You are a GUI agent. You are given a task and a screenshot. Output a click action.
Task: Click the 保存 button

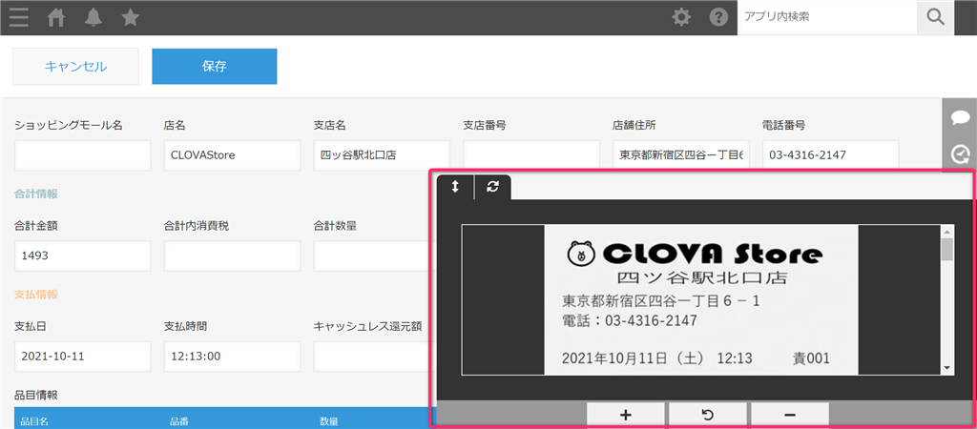point(215,66)
